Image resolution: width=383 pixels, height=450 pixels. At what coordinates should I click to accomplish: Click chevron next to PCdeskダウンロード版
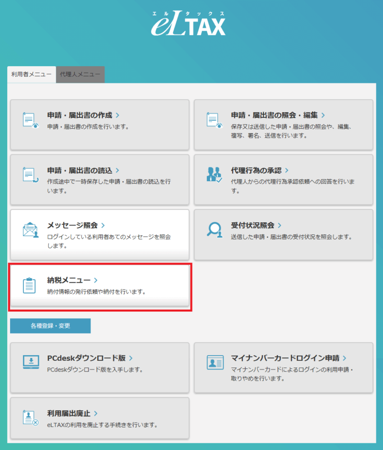tap(131, 358)
